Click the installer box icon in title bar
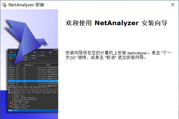The width and height of the screenshot is (179, 119). (x=4, y=5)
